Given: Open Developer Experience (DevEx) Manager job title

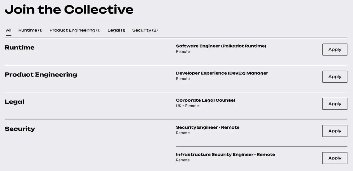Looking at the screenshot, I should tap(222, 73).
